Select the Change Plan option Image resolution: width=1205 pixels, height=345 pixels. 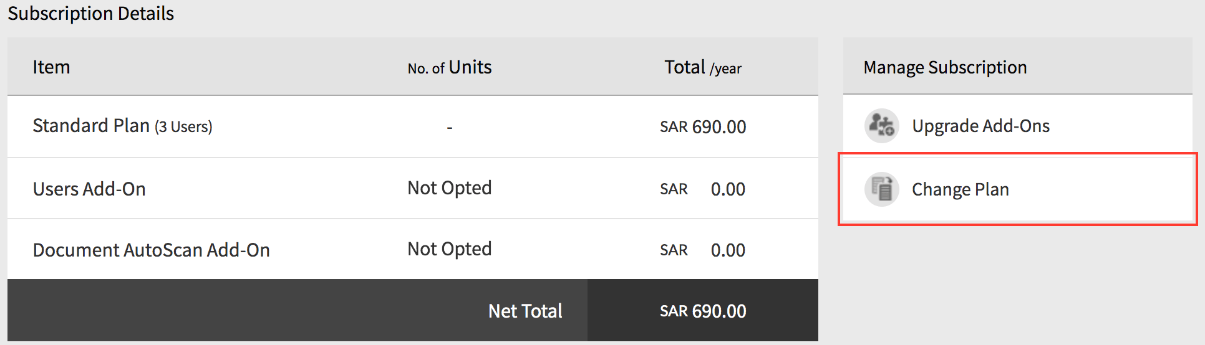tap(960, 189)
